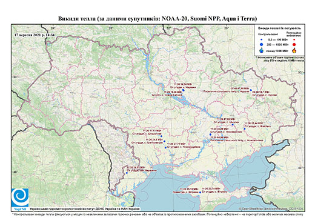Viewport: 315px width, 223px height.
Task: Click the small blue dot legend symbol
Action: coord(262,40)
